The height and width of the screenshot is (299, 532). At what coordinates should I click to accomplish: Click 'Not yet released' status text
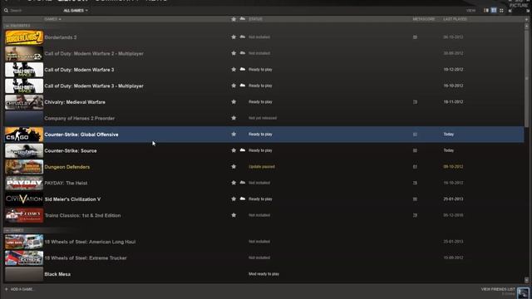tap(263, 118)
